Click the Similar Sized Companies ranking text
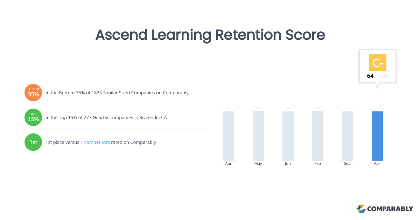Screen dimensions: 420x220 [117, 93]
